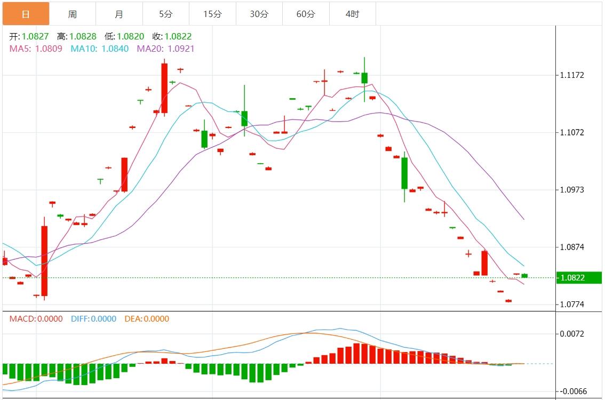
Task: Click the 0.0072 MACD axis label
Action: (x=571, y=334)
